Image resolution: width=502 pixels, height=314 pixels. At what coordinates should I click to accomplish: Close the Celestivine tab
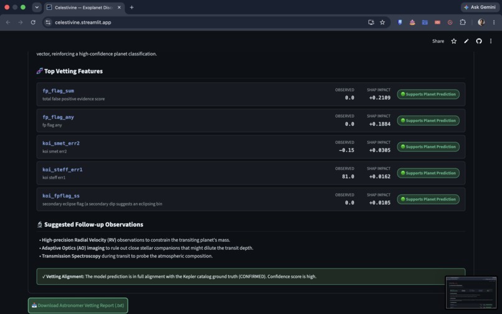pyautogui.click(x=119, y=7)
